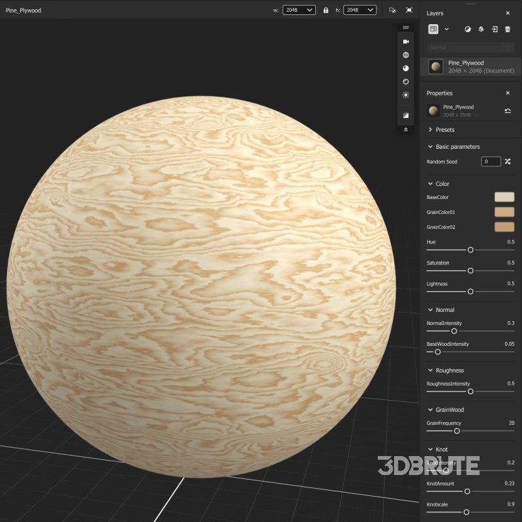Screen dimensions: 522x522
Task: Click the Random Seed shuffle button
Action: pyautogui.click(x=507, y=162)
